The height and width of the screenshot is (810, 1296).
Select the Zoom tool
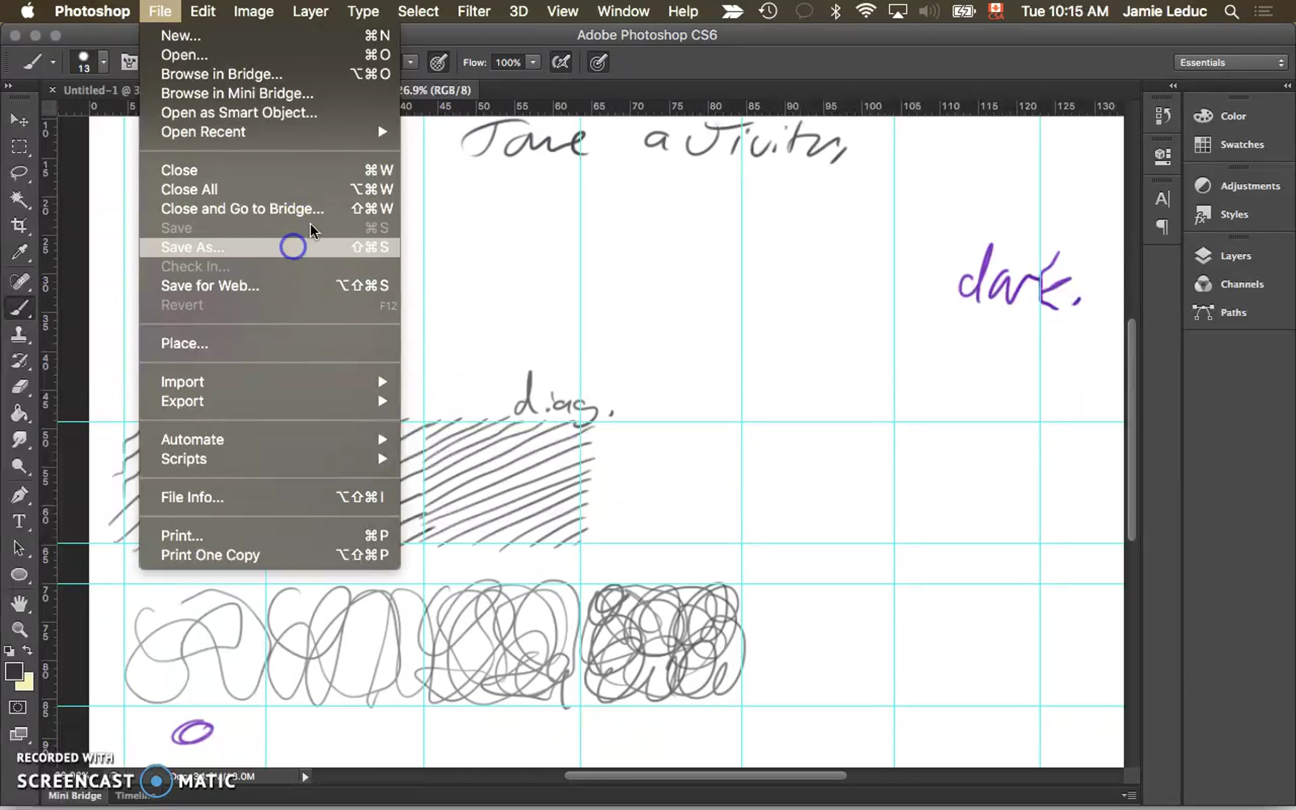[x=19, y=629]
